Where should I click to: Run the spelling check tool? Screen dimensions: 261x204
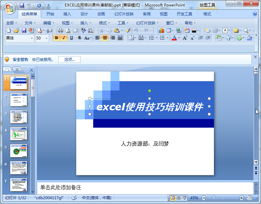point(83,30)
